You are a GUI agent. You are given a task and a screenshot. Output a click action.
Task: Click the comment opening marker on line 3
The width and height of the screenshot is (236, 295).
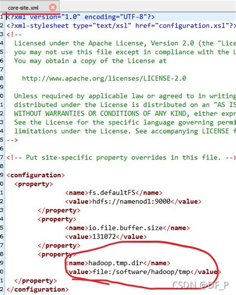[14, 34]
